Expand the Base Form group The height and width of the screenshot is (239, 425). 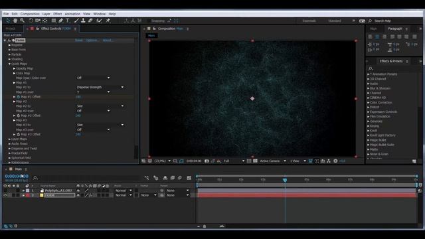click(9, 50)
